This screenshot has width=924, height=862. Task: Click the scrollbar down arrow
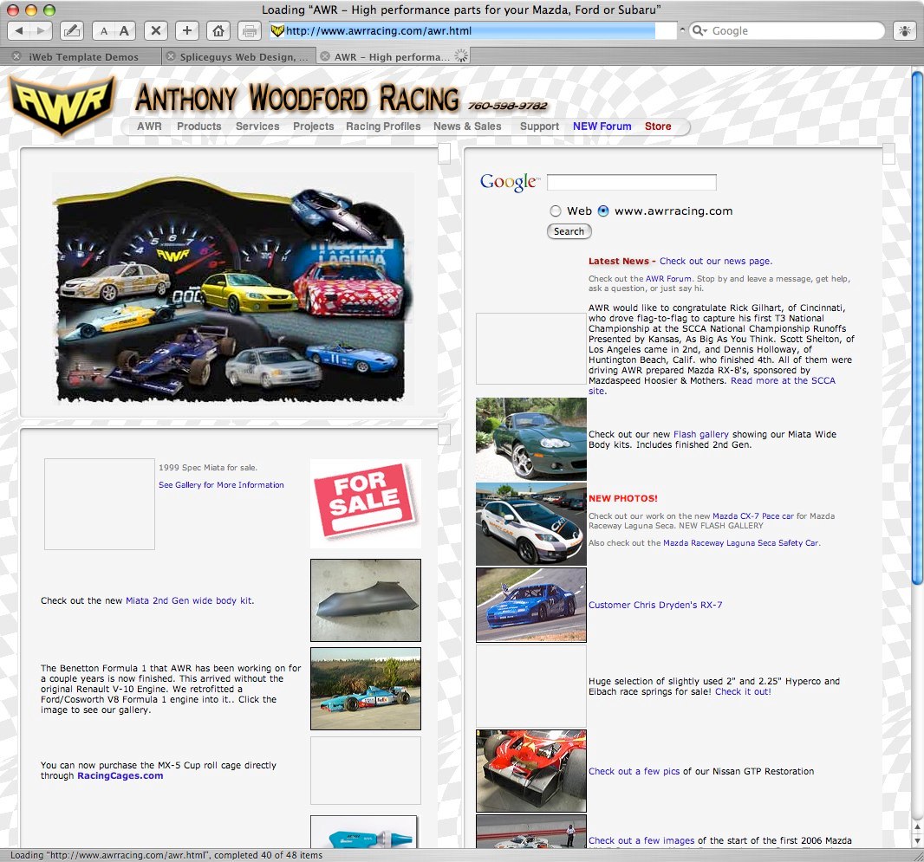pyautogui.click(x=918, y=841)
